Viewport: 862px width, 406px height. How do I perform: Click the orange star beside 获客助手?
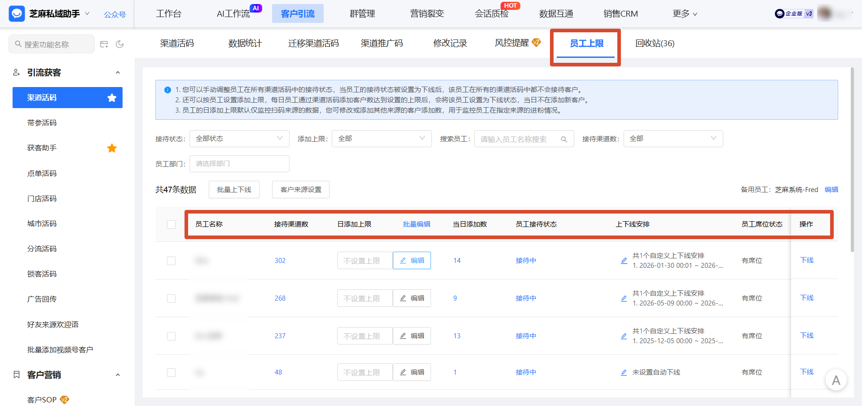(112, 148)
